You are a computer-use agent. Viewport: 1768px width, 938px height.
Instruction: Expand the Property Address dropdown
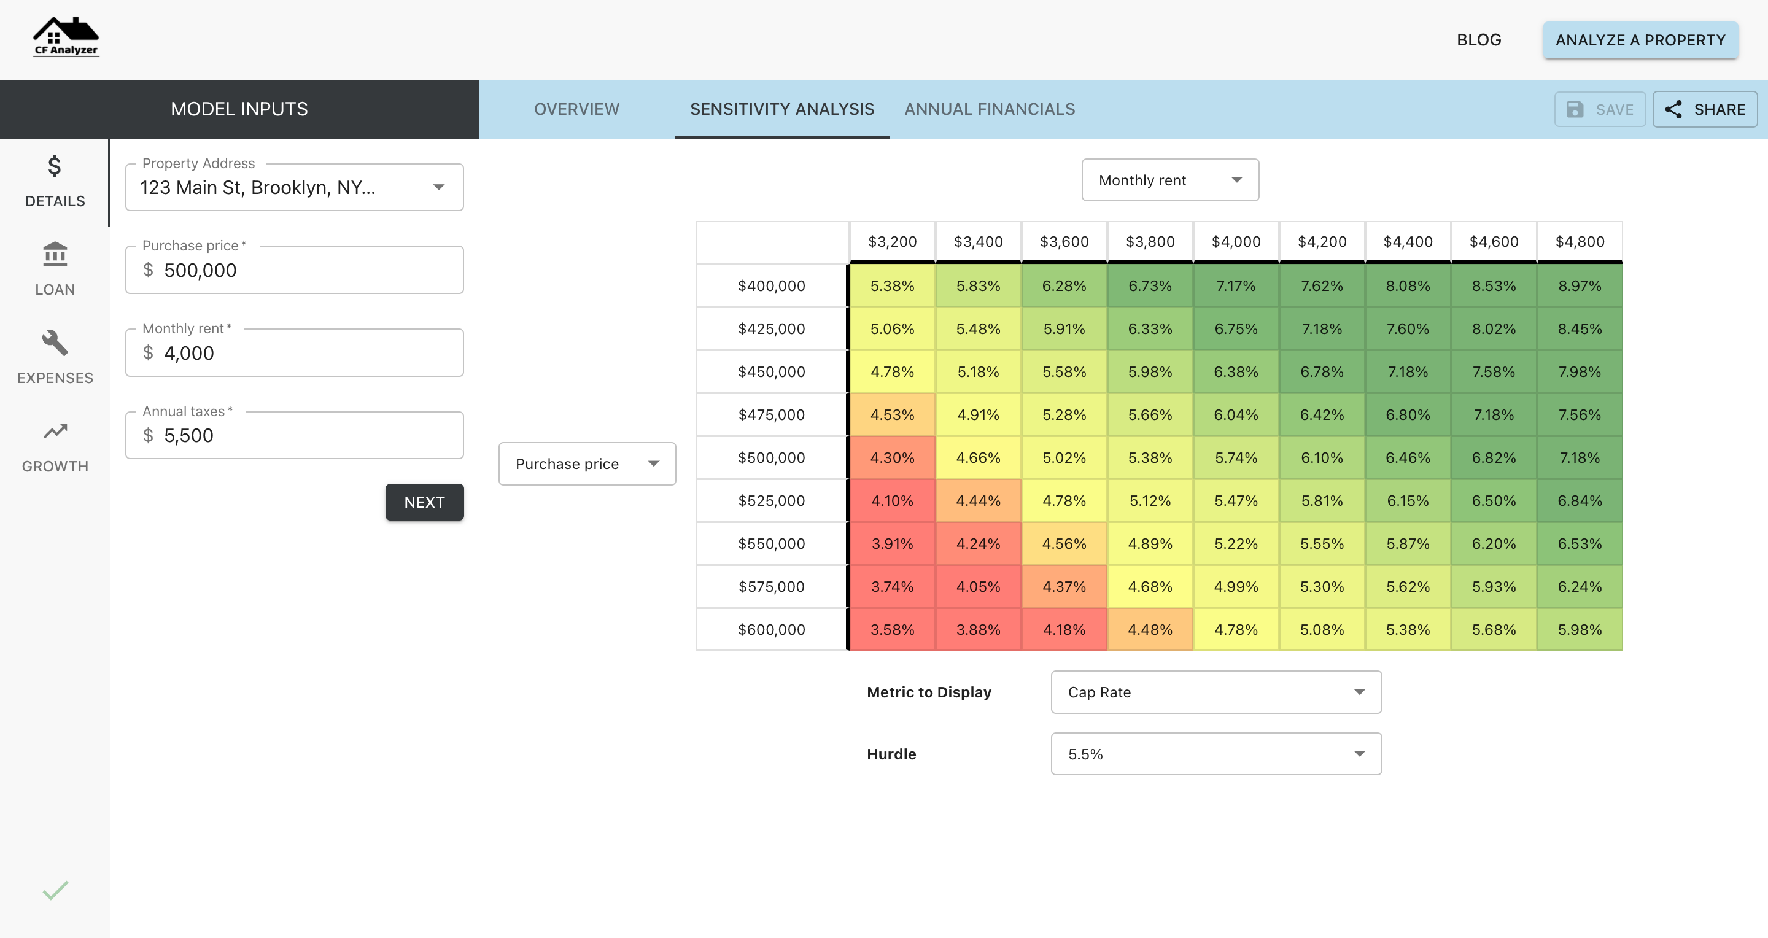438,187
